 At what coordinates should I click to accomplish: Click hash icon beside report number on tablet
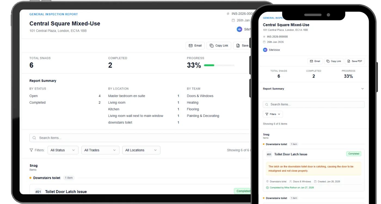click(228, 14)
